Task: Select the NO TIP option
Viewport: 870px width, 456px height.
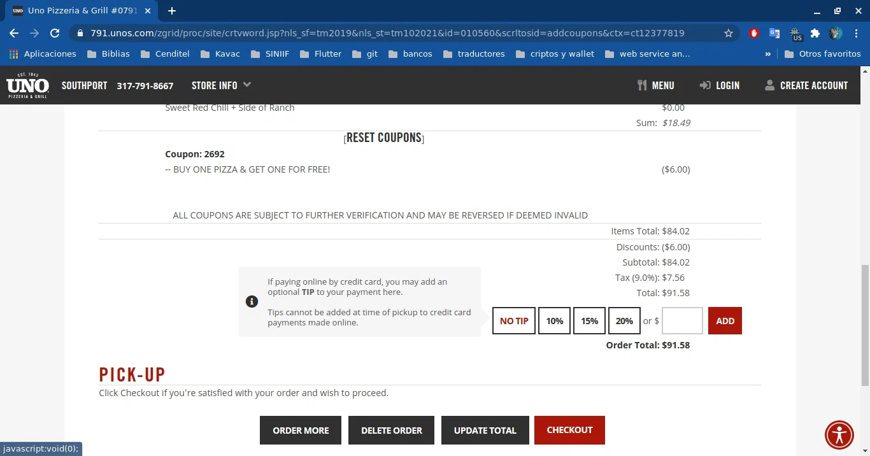Action: coord(514,321)
